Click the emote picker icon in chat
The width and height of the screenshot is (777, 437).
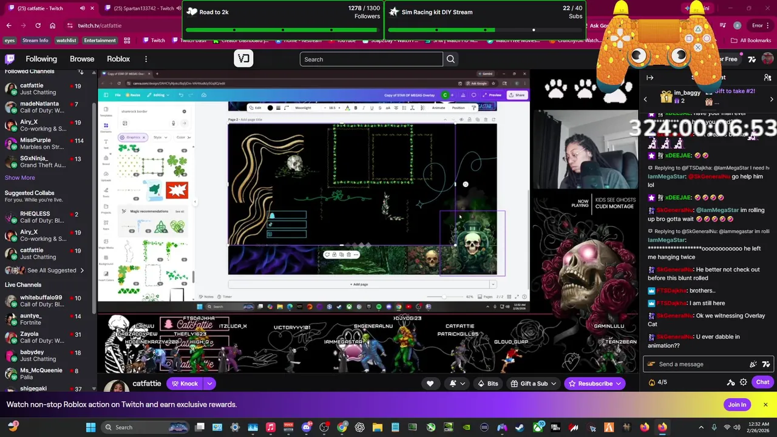[x=765, y=364]
